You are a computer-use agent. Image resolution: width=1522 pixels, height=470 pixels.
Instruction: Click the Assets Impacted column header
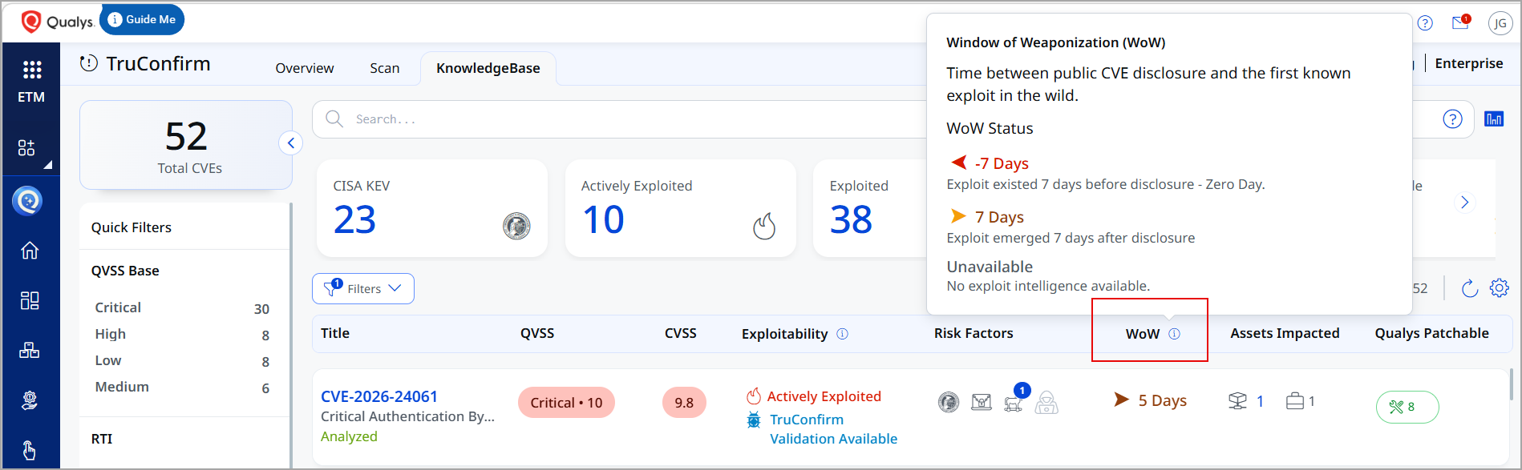click(x=1285, y=333)
